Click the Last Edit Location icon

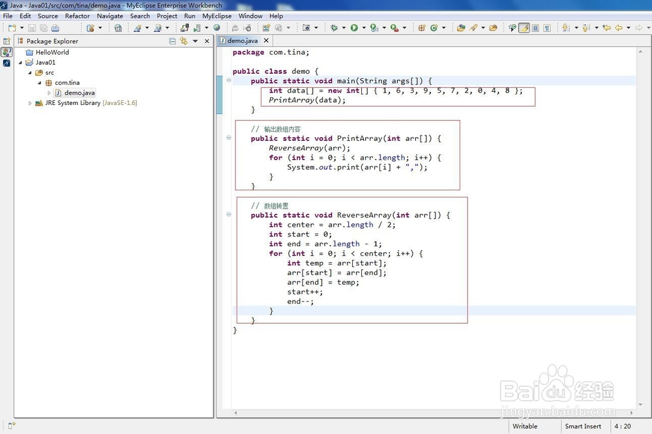click(x=606, y=28)
